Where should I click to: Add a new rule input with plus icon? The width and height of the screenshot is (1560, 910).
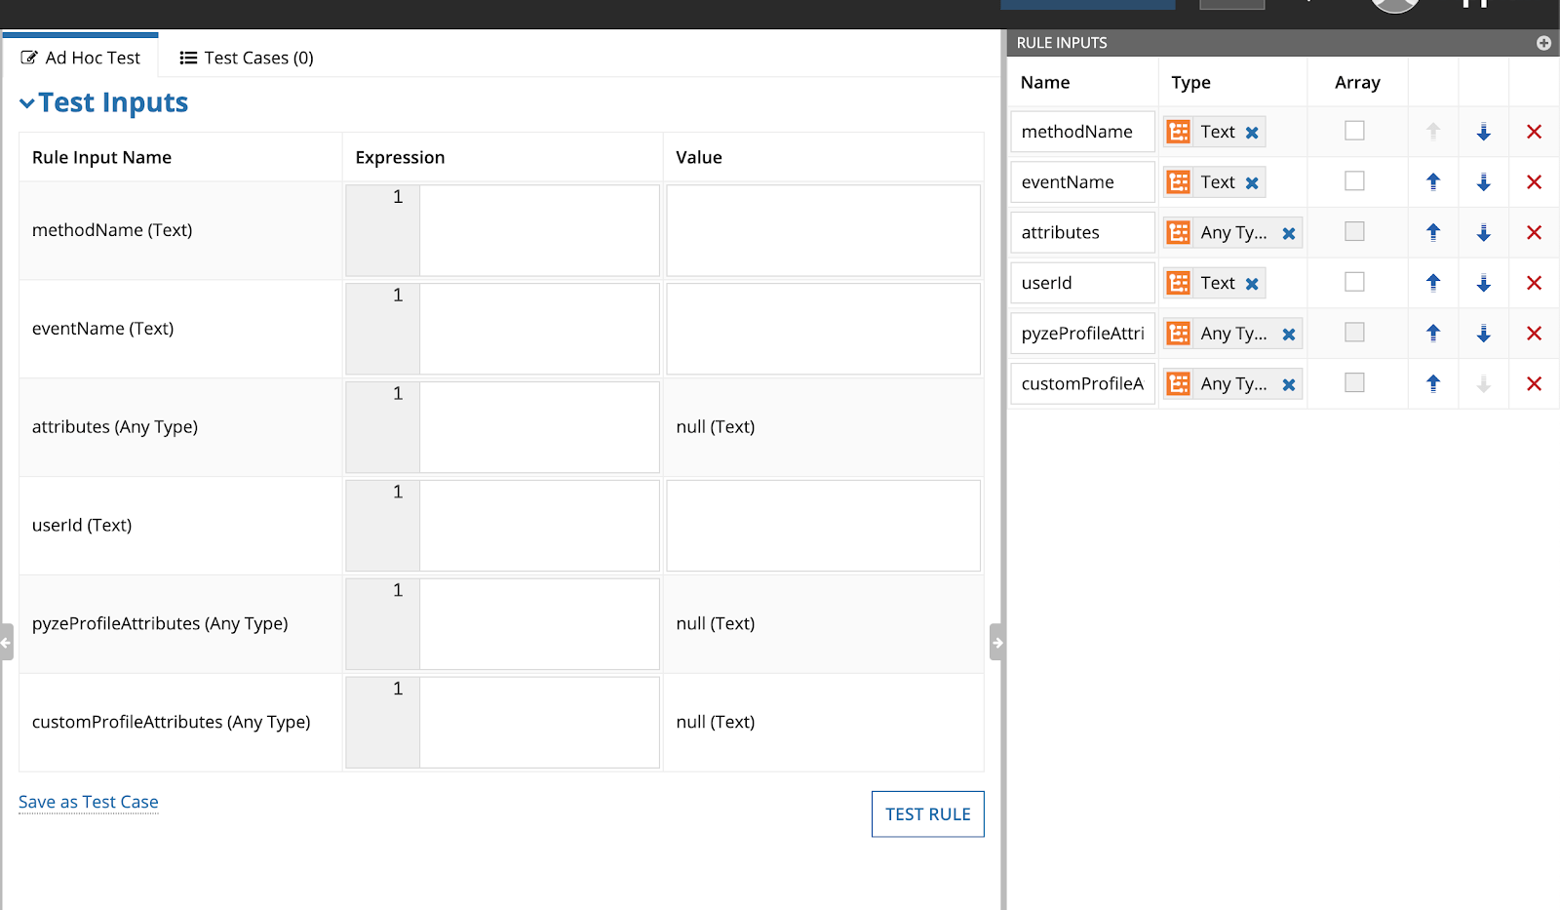pyautogui.click(x=1543, y=43)
